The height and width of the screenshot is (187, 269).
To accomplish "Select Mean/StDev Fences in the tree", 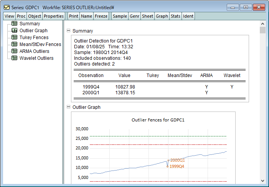I will [40, 44].
